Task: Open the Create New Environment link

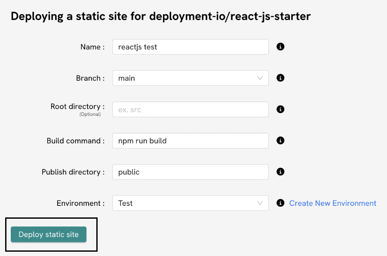Action: 332,203
